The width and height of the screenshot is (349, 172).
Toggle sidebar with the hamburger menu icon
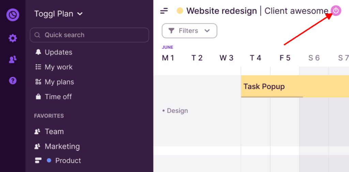coord(164,11)
